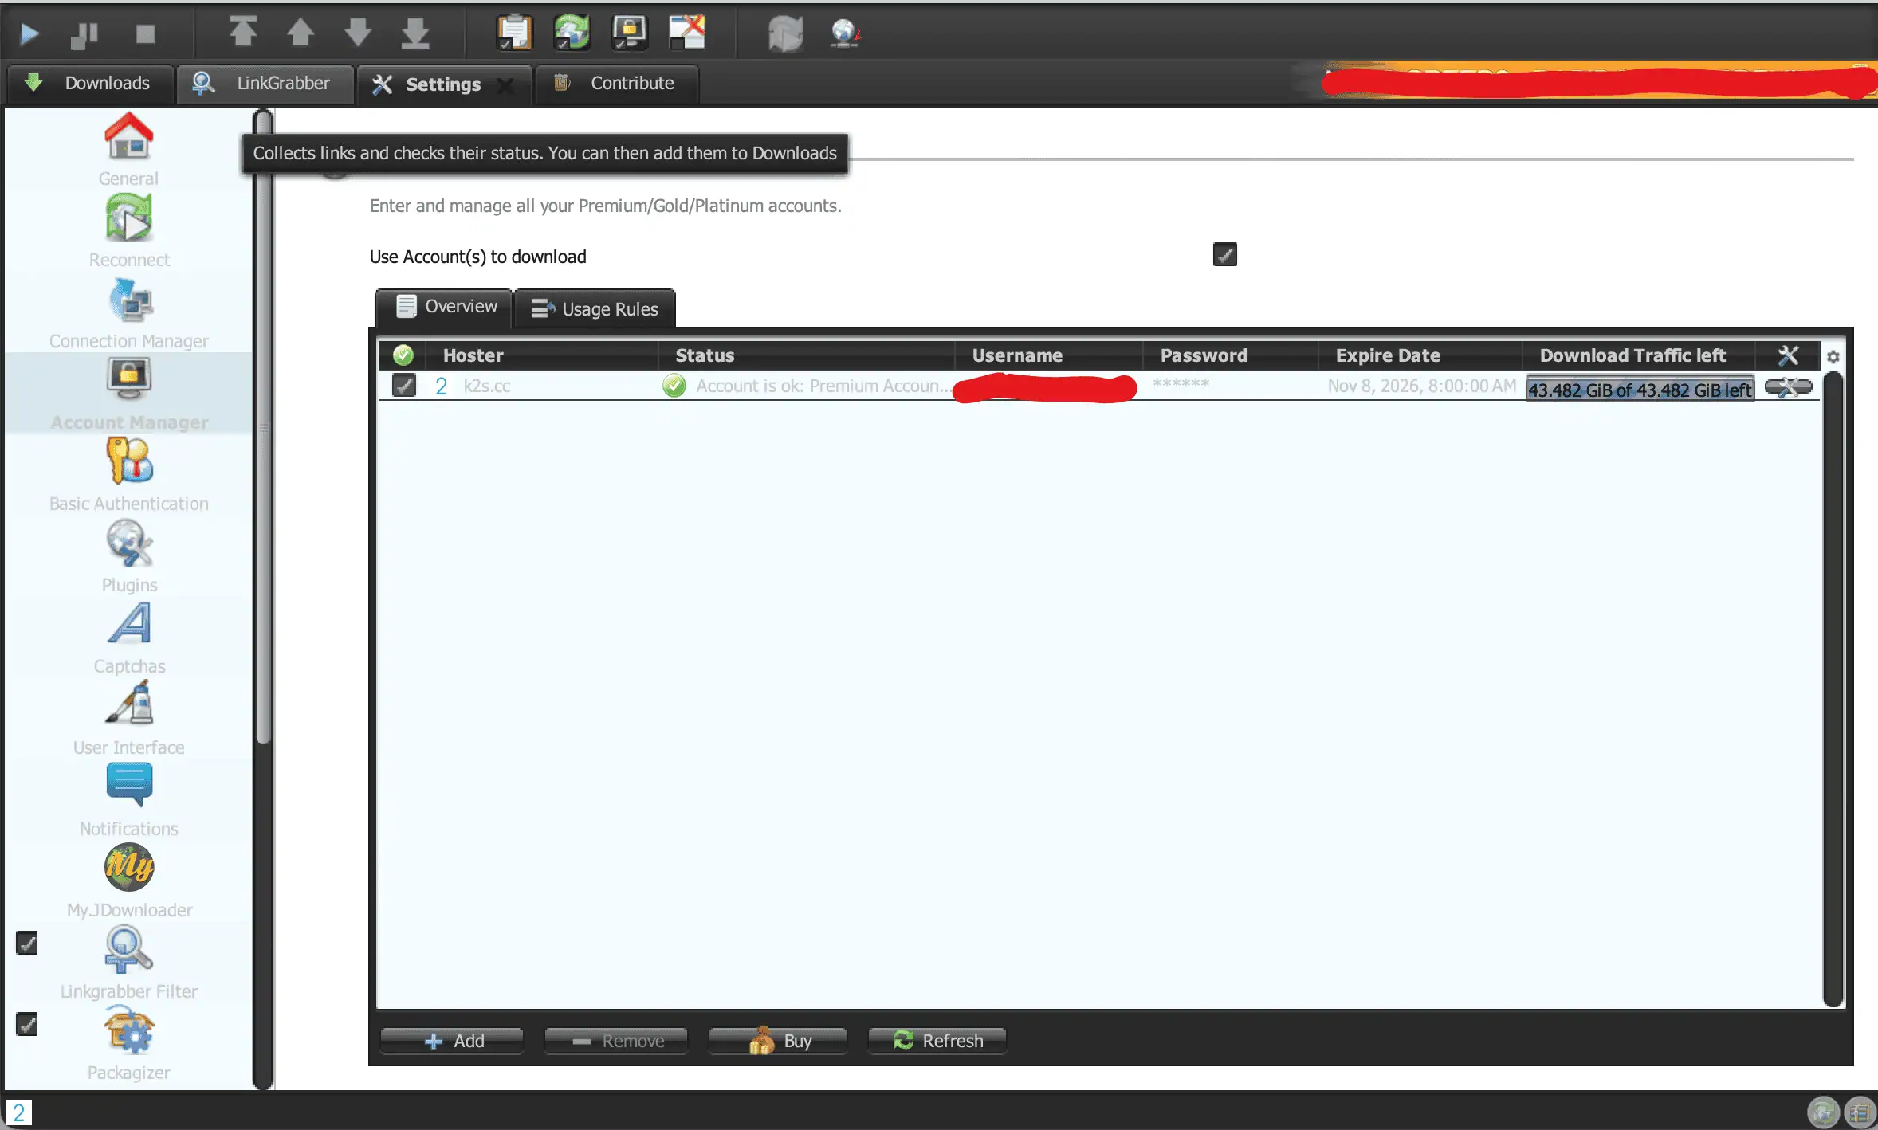Image resolution: width=1878 pixels, height=1130 pixels.
Task: Move selection up arrow icon
Action: pyautogui.click(x=301, y=33)
